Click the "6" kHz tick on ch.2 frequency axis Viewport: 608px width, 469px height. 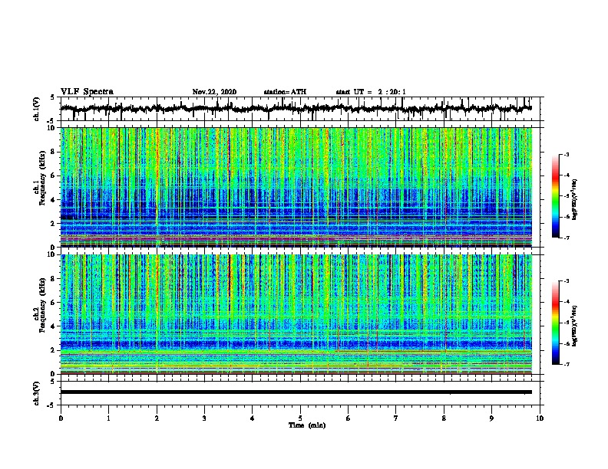pos(54,302)
